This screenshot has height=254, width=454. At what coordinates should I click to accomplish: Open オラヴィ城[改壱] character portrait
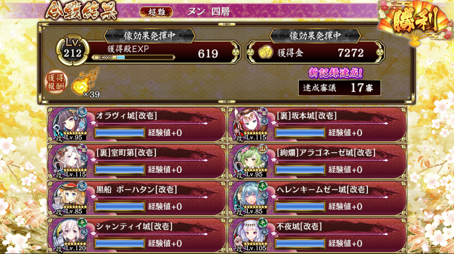point(70,124)
